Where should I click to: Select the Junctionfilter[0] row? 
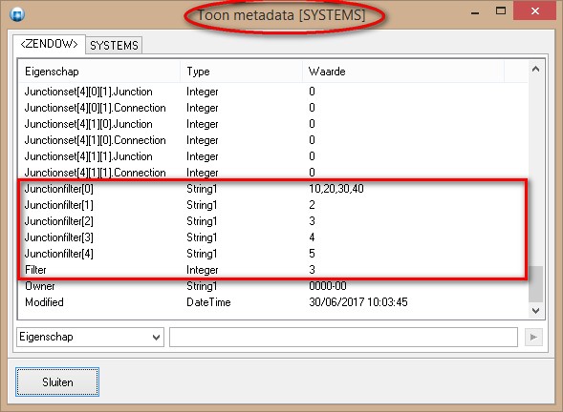tap(272, 189)
